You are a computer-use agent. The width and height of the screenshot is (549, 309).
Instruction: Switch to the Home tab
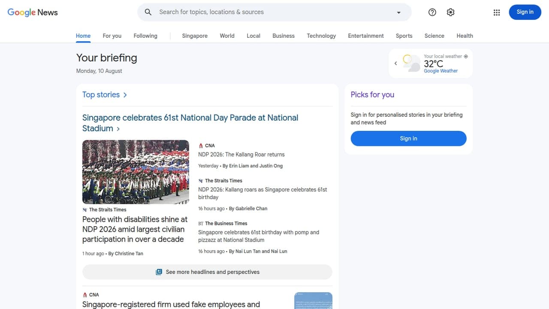[x=83, y=36]
